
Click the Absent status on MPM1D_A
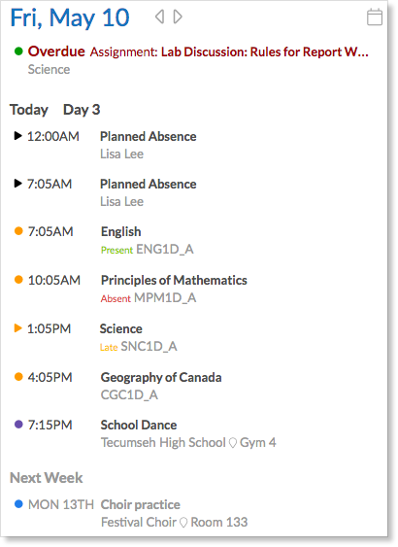pyautogui.click(x=116, y=298)
